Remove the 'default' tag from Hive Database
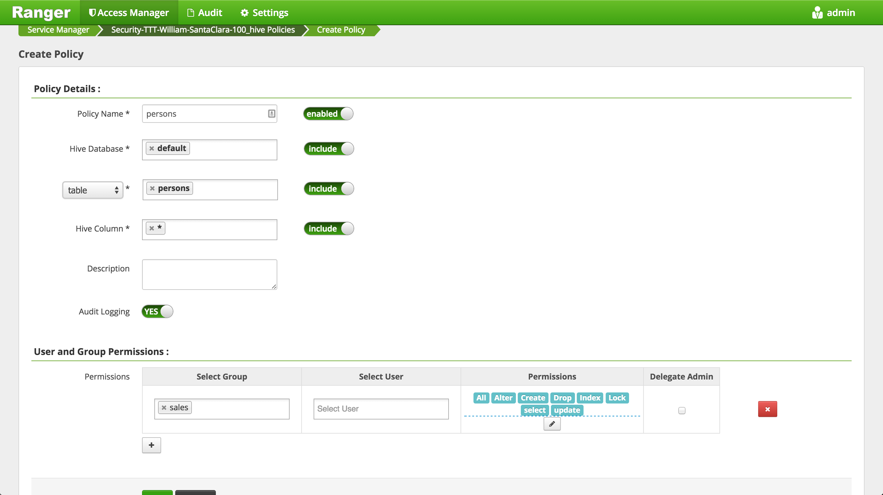Image resolution: width=883 pixels, height=495 pixels. [152, 149]
